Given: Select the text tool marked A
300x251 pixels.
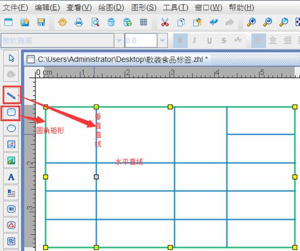Looking at the screenshot, I should (11, 177).
